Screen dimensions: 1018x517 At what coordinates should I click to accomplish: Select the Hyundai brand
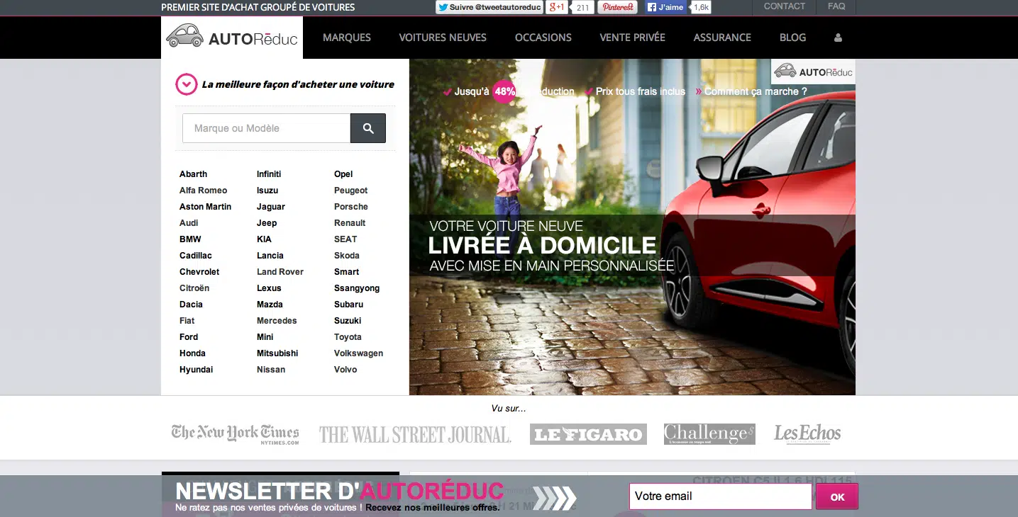tap(196, 370)
